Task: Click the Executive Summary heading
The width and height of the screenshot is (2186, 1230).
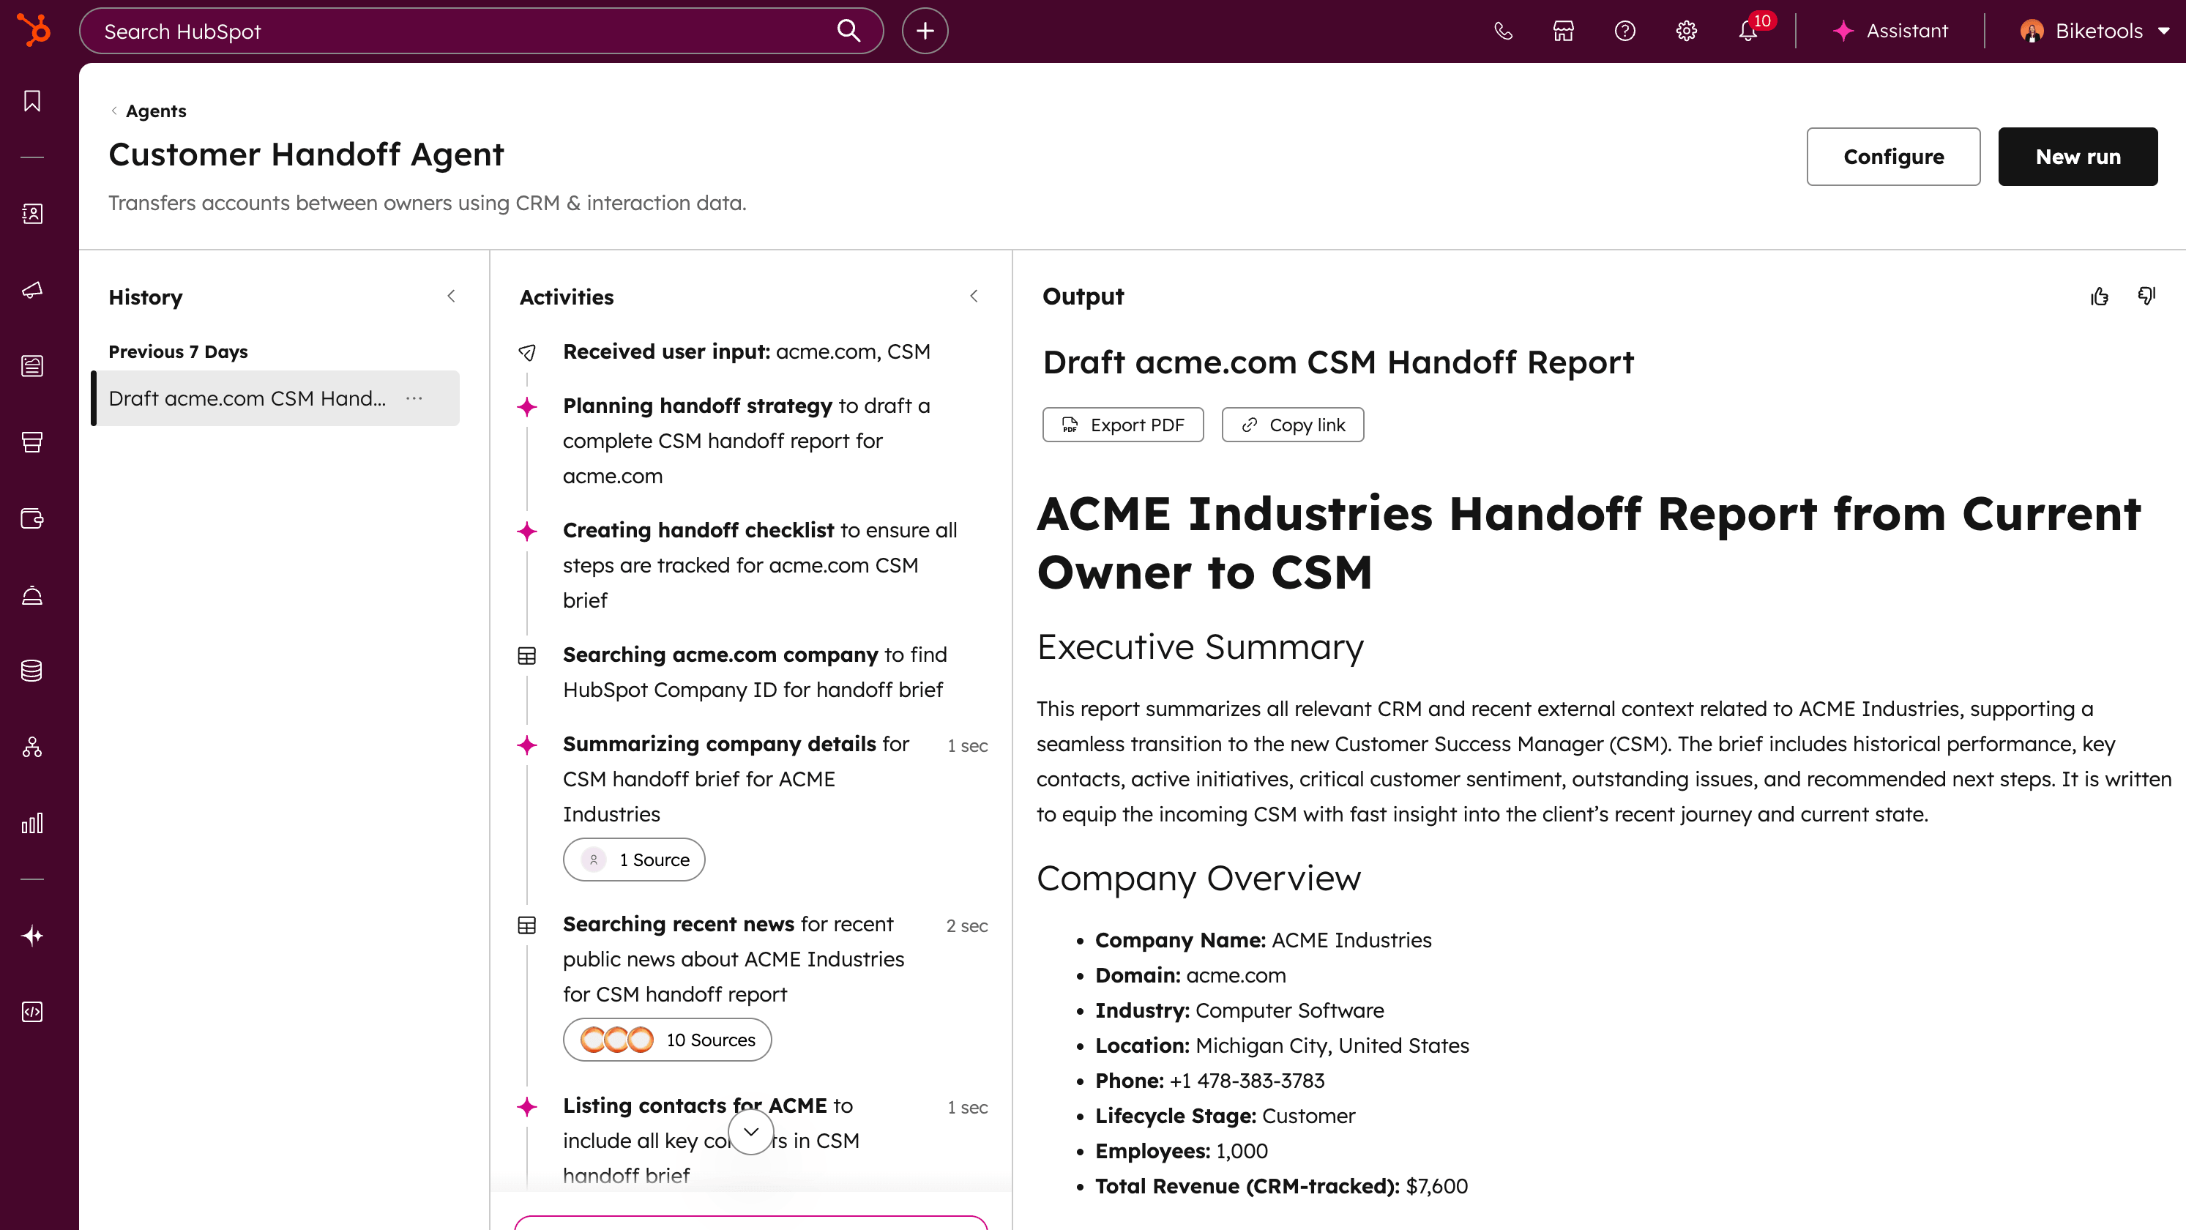Action: pyautogui.click(x=1200, y=646)
